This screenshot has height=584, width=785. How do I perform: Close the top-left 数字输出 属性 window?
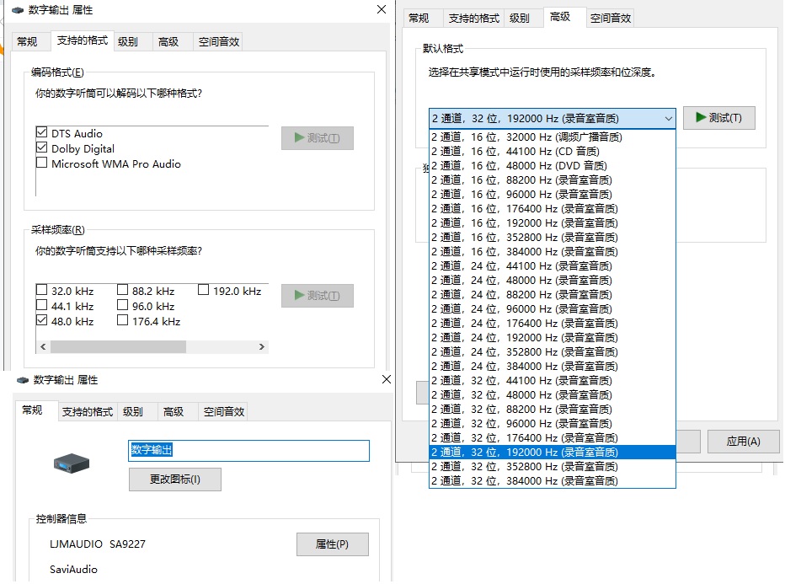(x=382, y=9)
